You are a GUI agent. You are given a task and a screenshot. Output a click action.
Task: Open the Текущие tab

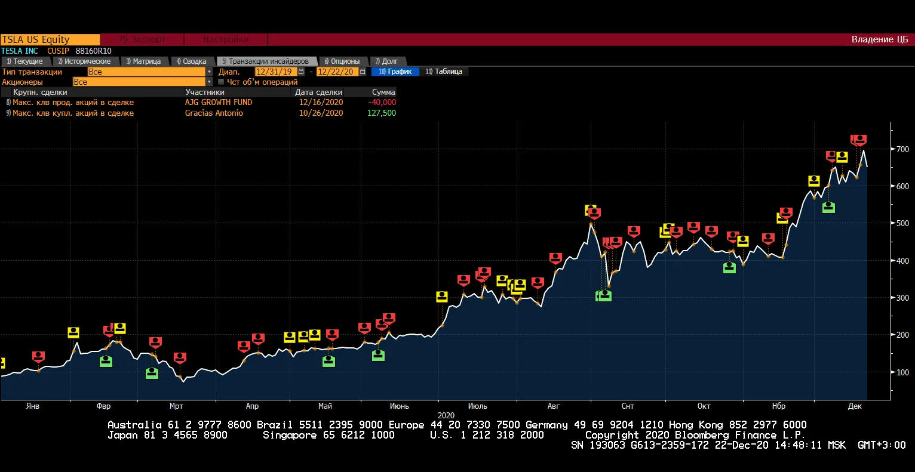(x=25, y=61)
